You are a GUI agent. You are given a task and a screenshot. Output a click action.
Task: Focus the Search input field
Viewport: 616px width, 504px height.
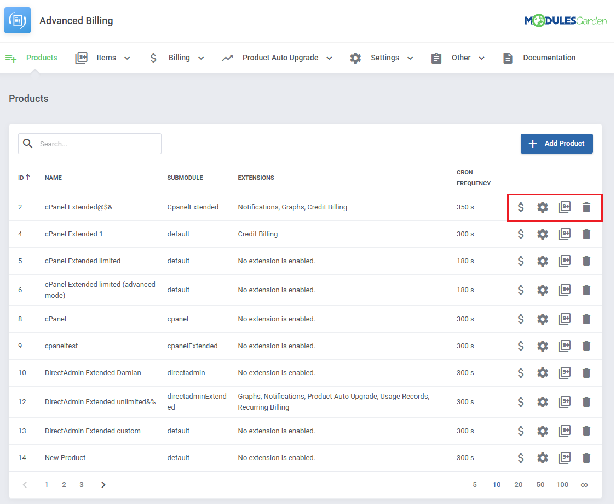click(x=90, y=144)
